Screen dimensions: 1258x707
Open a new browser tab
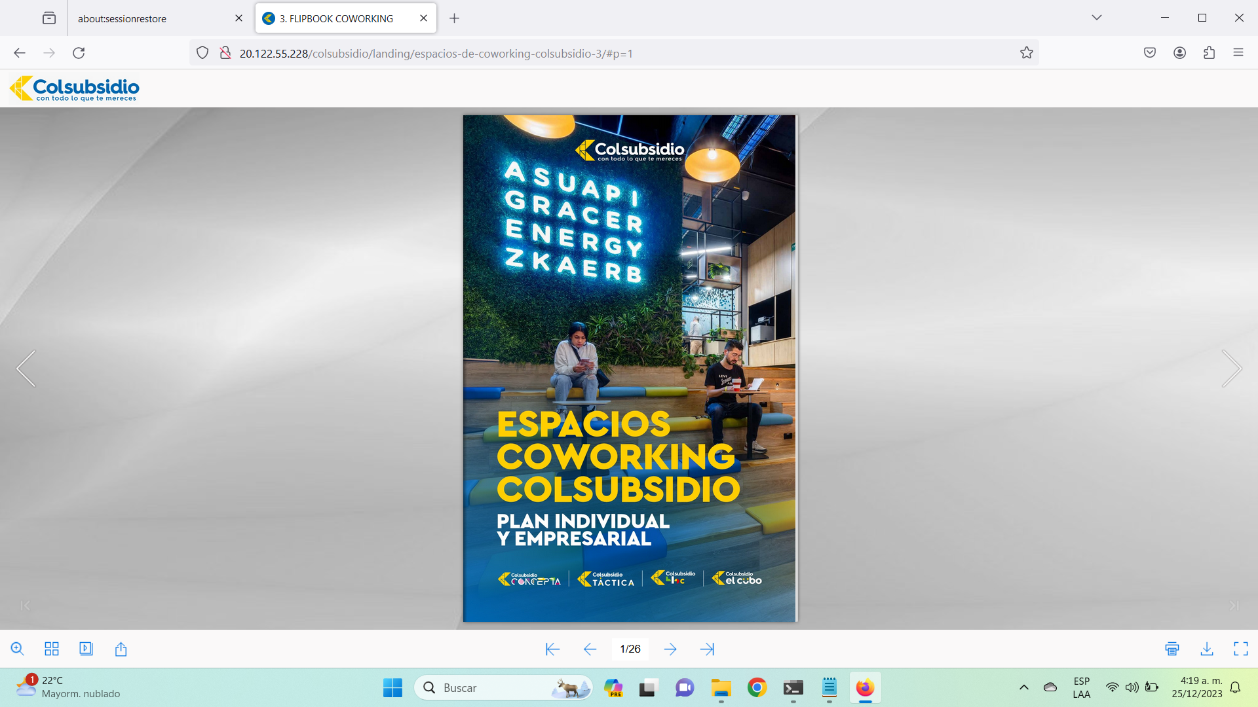click(454, 18)
